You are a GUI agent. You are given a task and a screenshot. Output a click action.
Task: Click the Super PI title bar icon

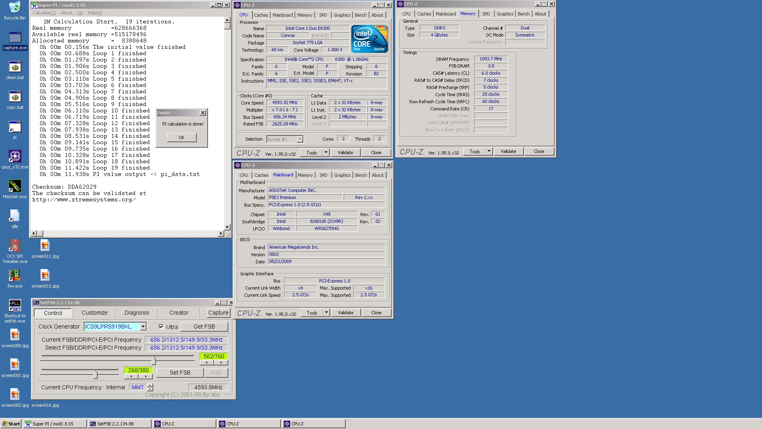pyautogui.click(x=35, y=5)
